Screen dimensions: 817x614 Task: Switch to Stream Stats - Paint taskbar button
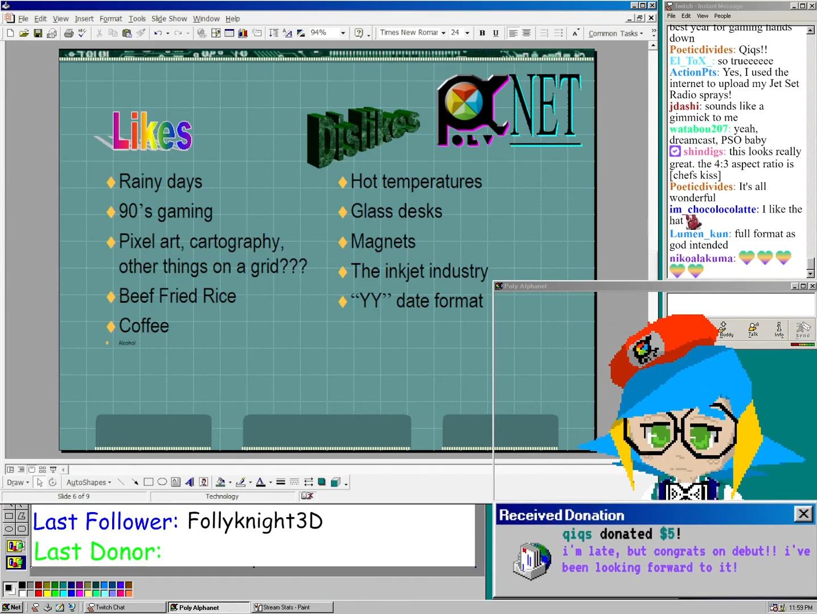pos(293,607)
